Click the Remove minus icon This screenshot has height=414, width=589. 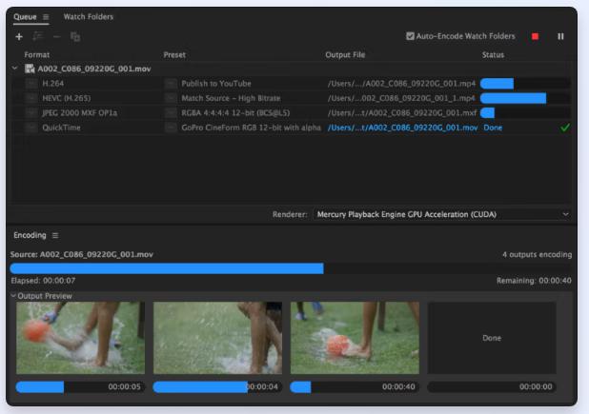tap(57, 37)
